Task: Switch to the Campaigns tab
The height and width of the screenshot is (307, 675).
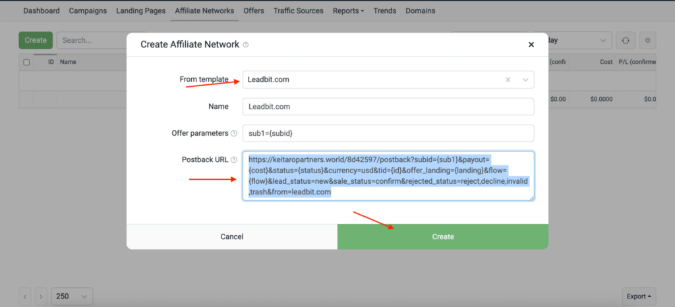Action: point(88,11)
